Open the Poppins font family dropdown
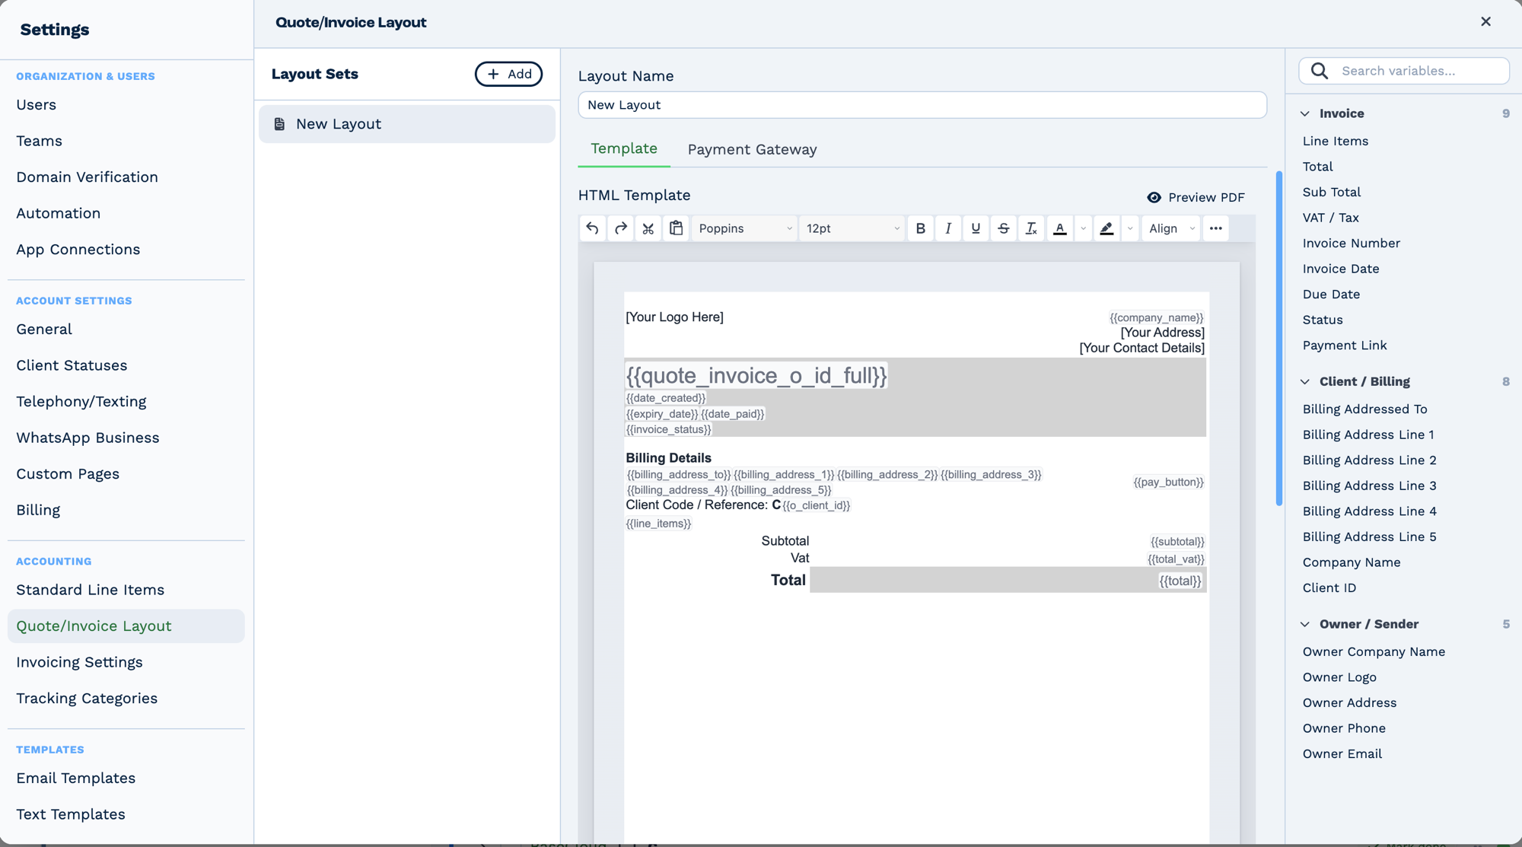1522x847 pixels. click(x=744, y=228)
